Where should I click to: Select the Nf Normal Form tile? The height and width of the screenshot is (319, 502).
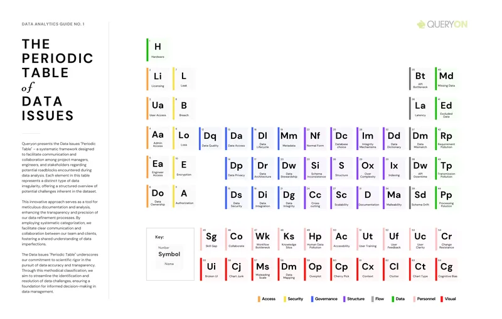pos(316,139)
